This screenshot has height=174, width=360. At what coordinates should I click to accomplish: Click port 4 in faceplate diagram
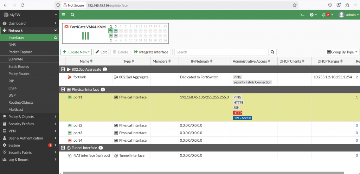pyautogui.click(x=116, y=36)
